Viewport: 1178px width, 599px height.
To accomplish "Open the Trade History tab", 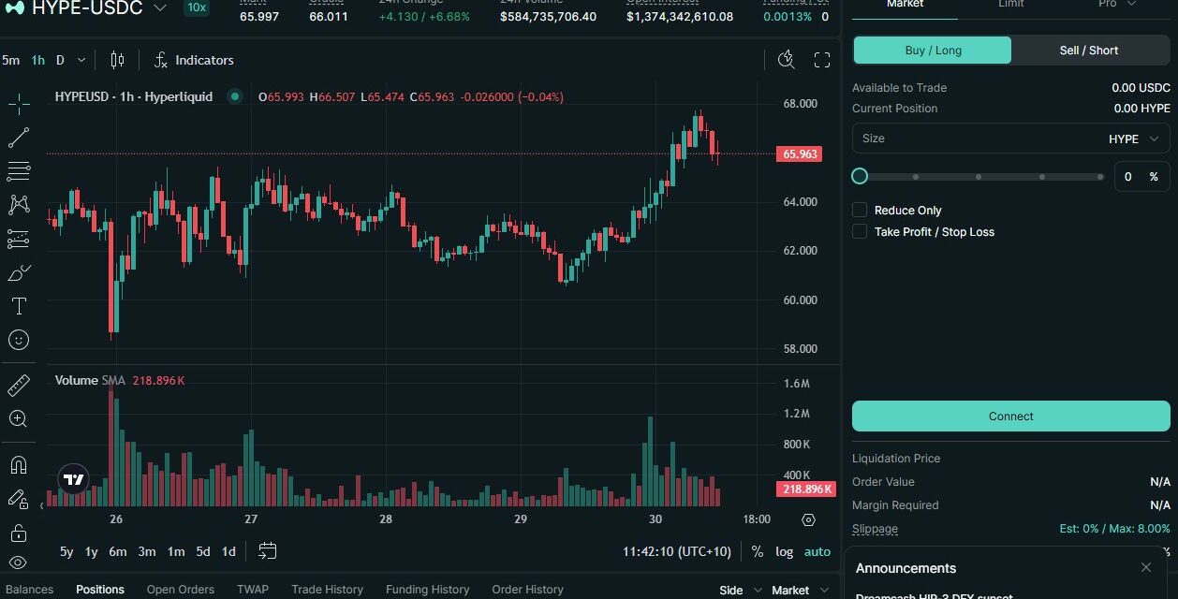I will point(327,590).
